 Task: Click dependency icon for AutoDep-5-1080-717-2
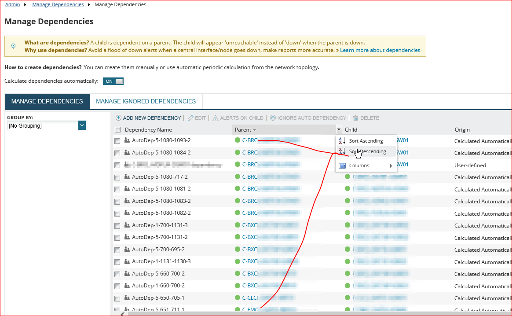[127, 177]
